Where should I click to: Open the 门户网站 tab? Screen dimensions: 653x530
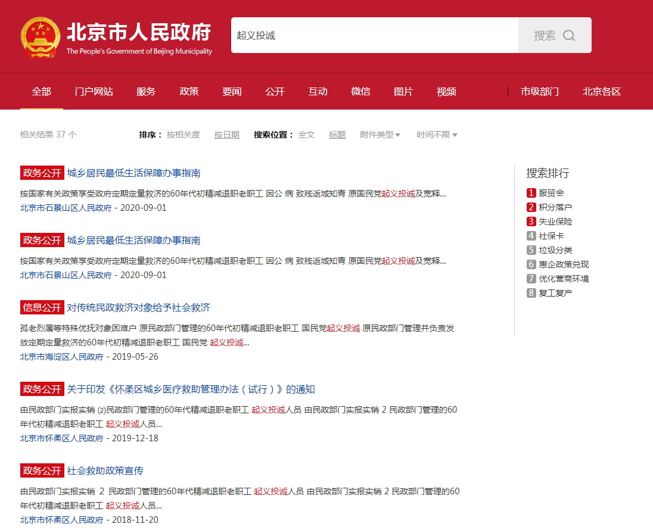coord(94,92)
